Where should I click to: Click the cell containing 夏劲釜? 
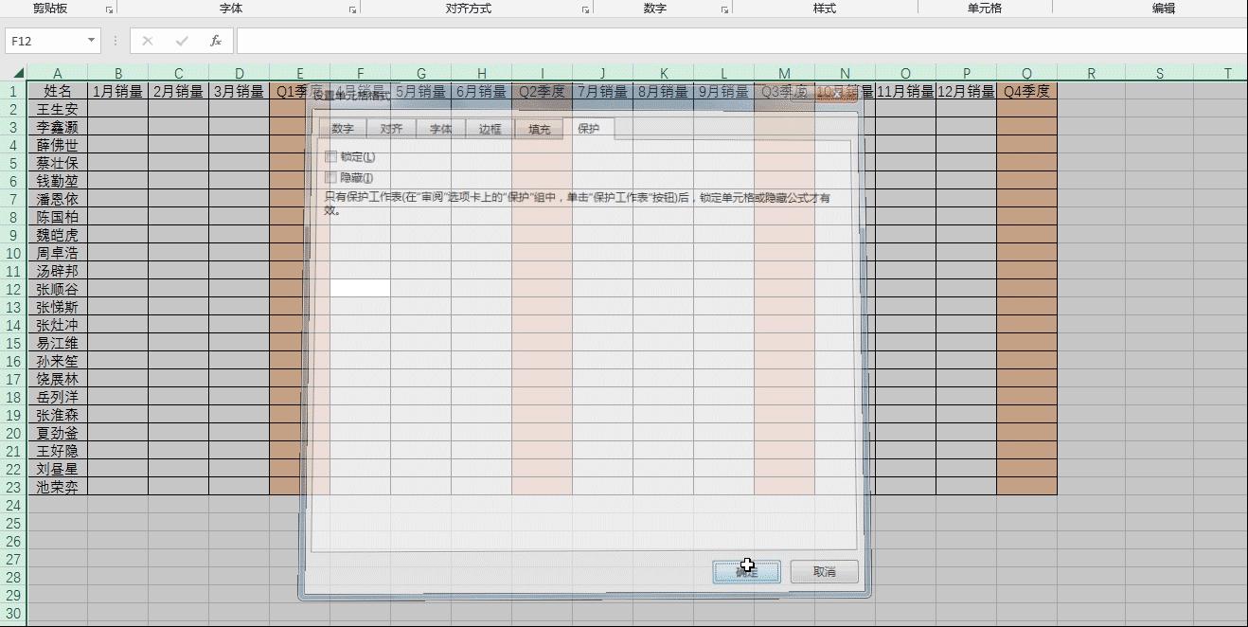(x=58, y=433)
